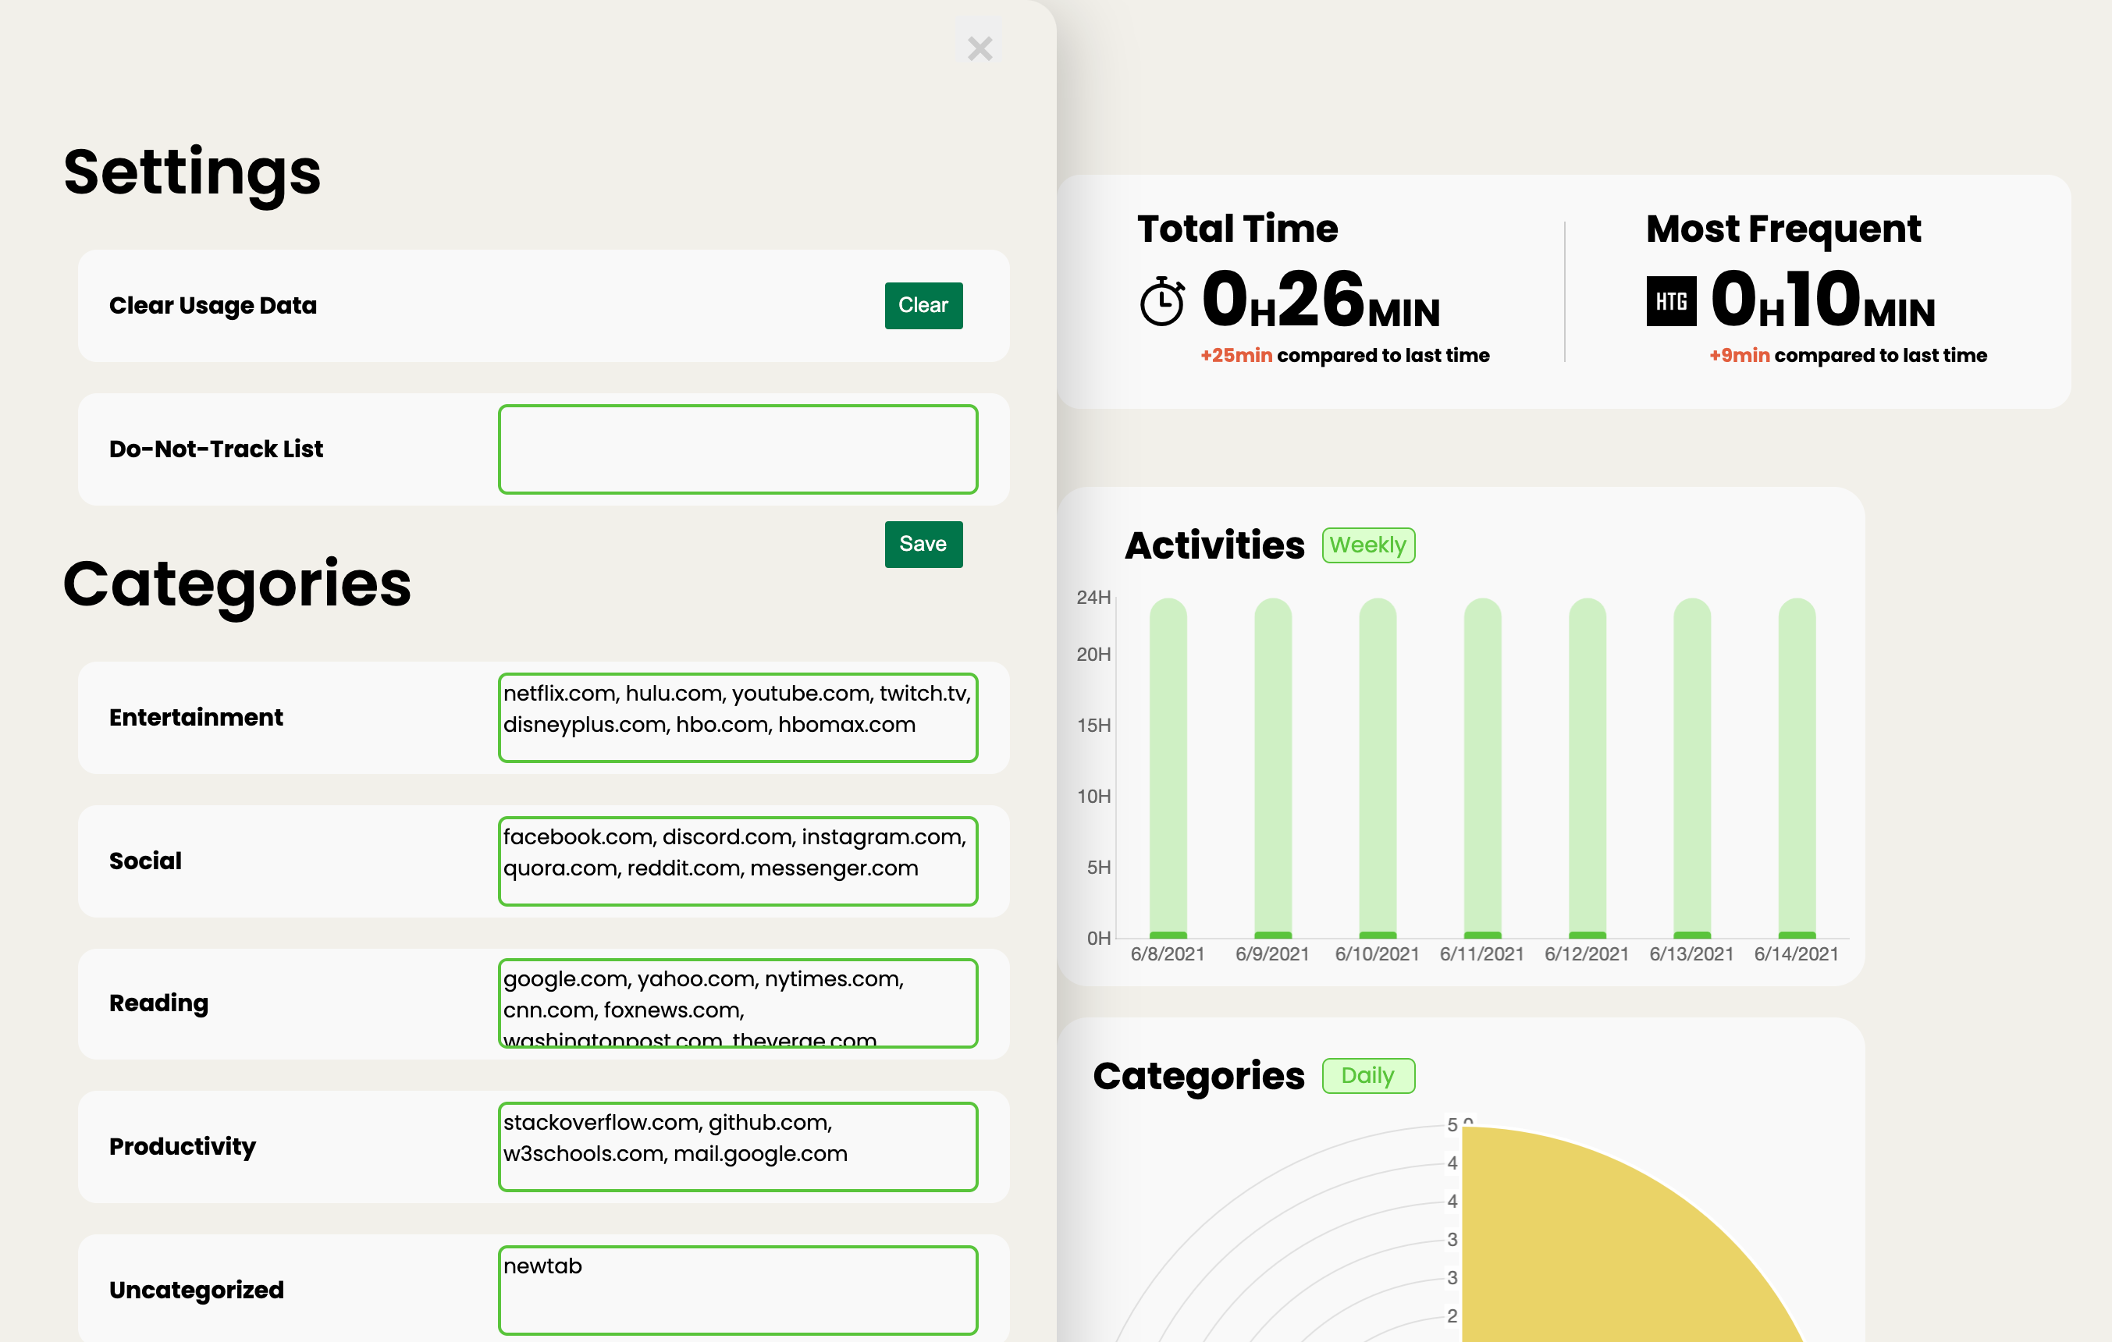This screenshot has width=2112, height=1342.
Task: Select the 6/8/2021 activity bar
Action: click(1168, 768)
